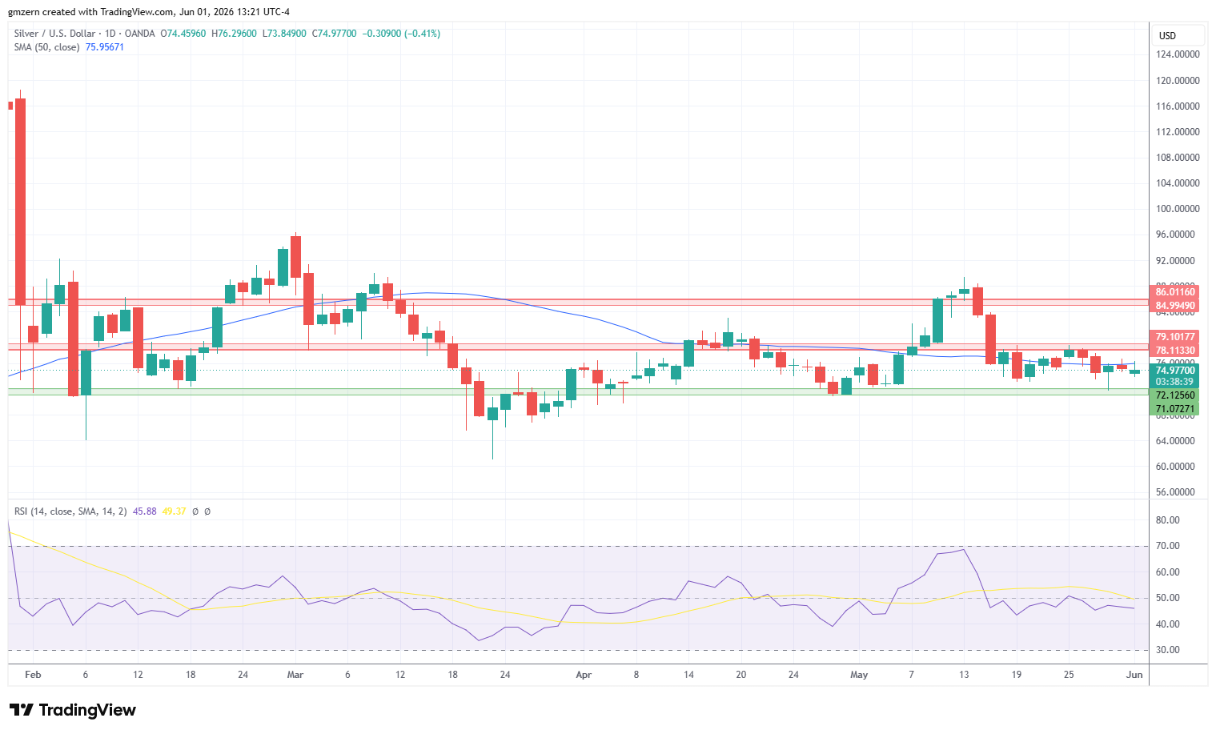Click the Apr date axis label
1216x734 pixels.
(584, 675)
